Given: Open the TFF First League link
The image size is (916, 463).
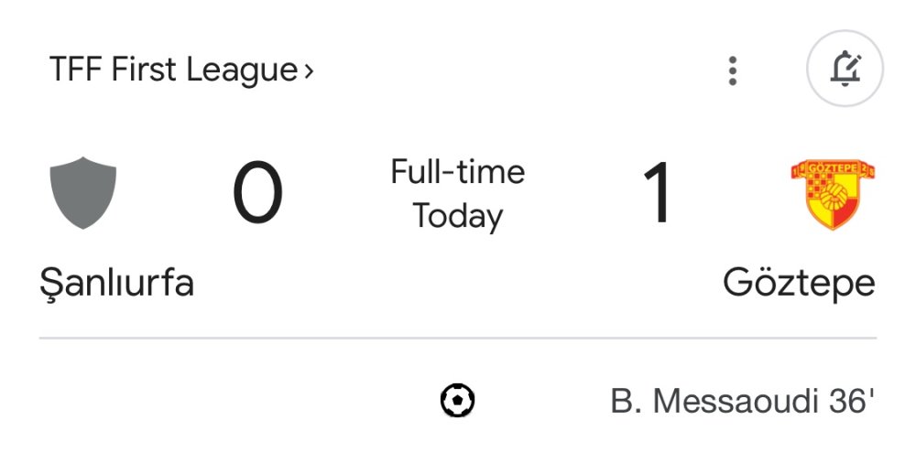Looking at the screenshot, I should (x=172, y=70).
